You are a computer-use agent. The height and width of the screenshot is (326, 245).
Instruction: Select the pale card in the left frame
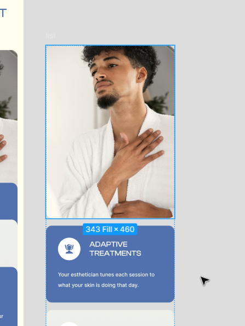pos(9,243)
